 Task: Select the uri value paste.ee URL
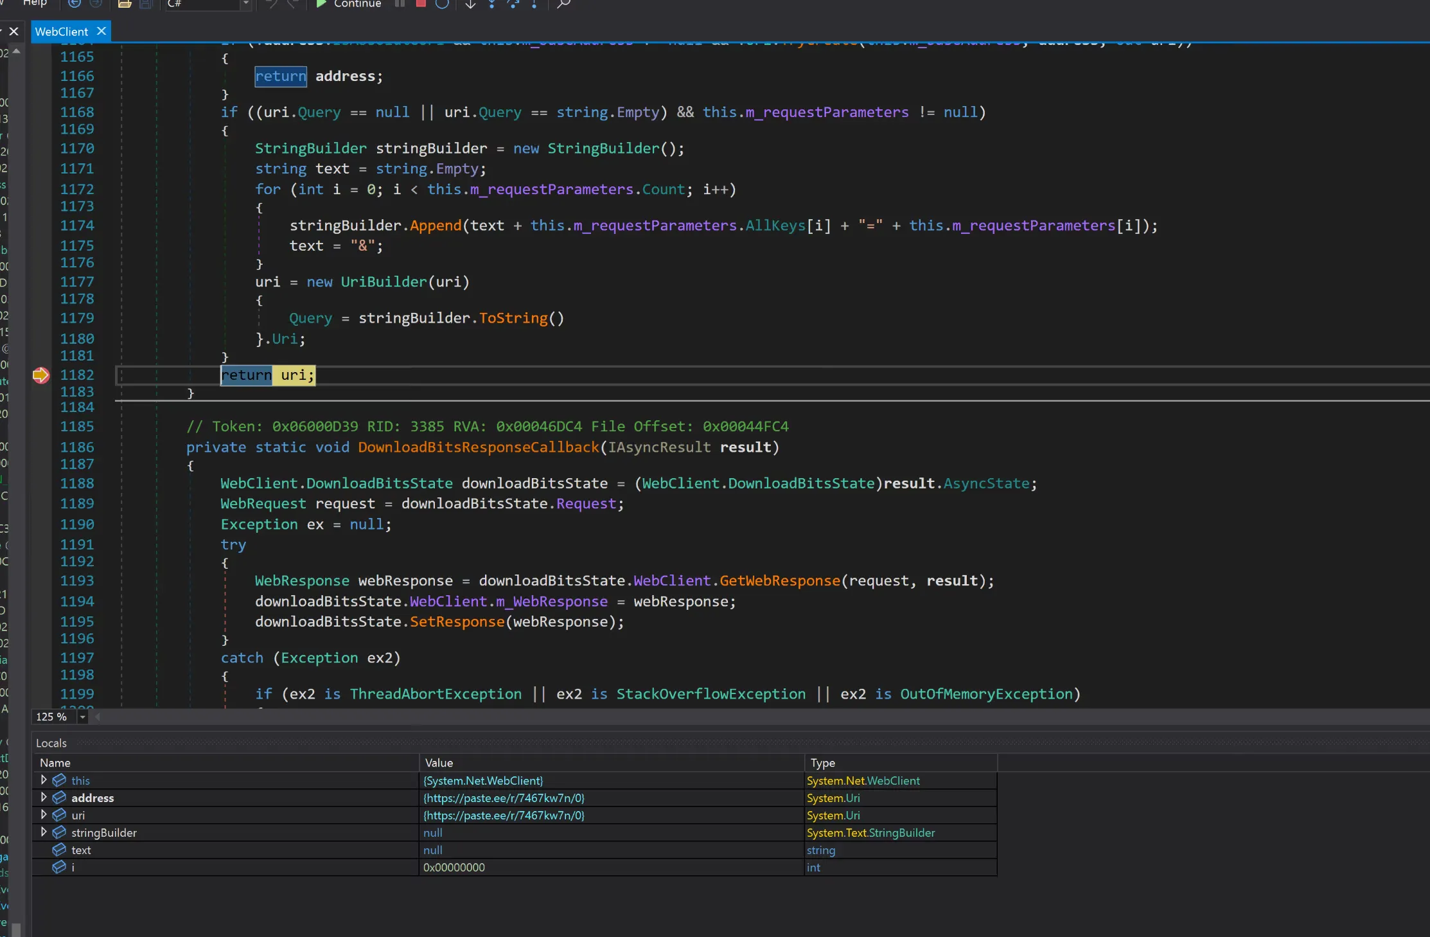[504, 816]
